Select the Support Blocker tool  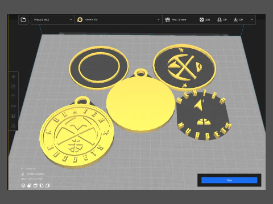[14, 126]
